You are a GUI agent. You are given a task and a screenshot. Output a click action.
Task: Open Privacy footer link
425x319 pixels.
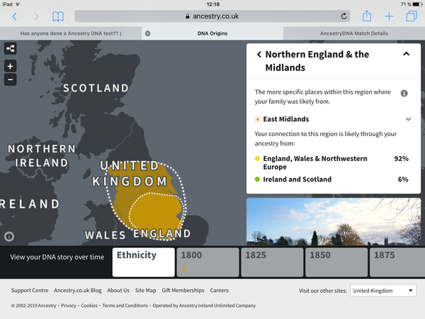click(x=69, y=306)
